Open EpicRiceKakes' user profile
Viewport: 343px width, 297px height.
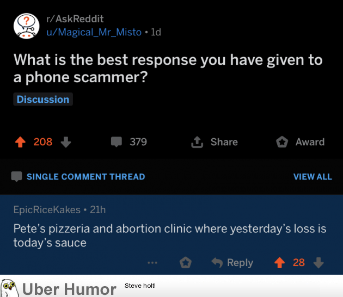47,209
